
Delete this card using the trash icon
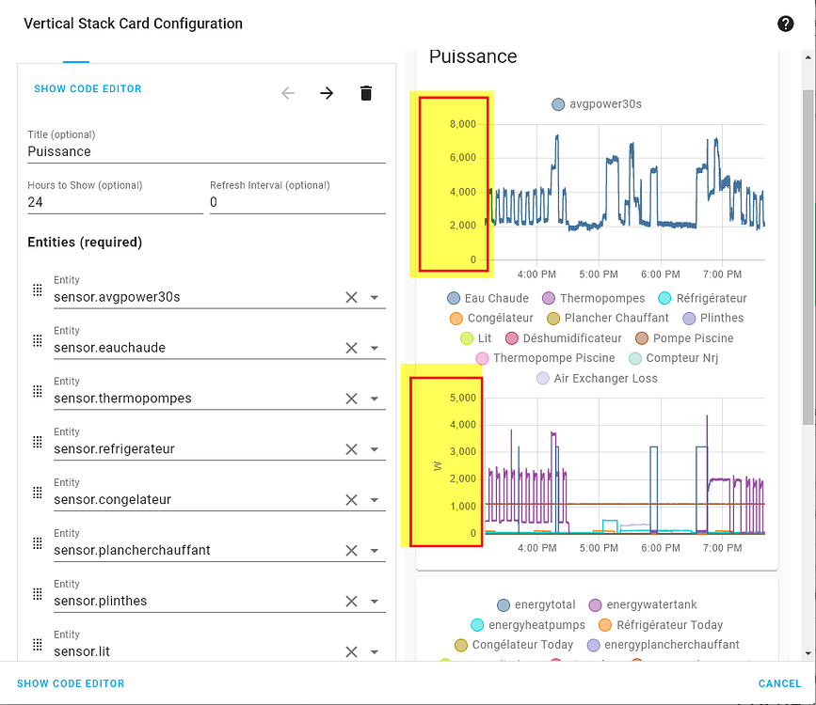pyautogui.click(x=366, y=93)
